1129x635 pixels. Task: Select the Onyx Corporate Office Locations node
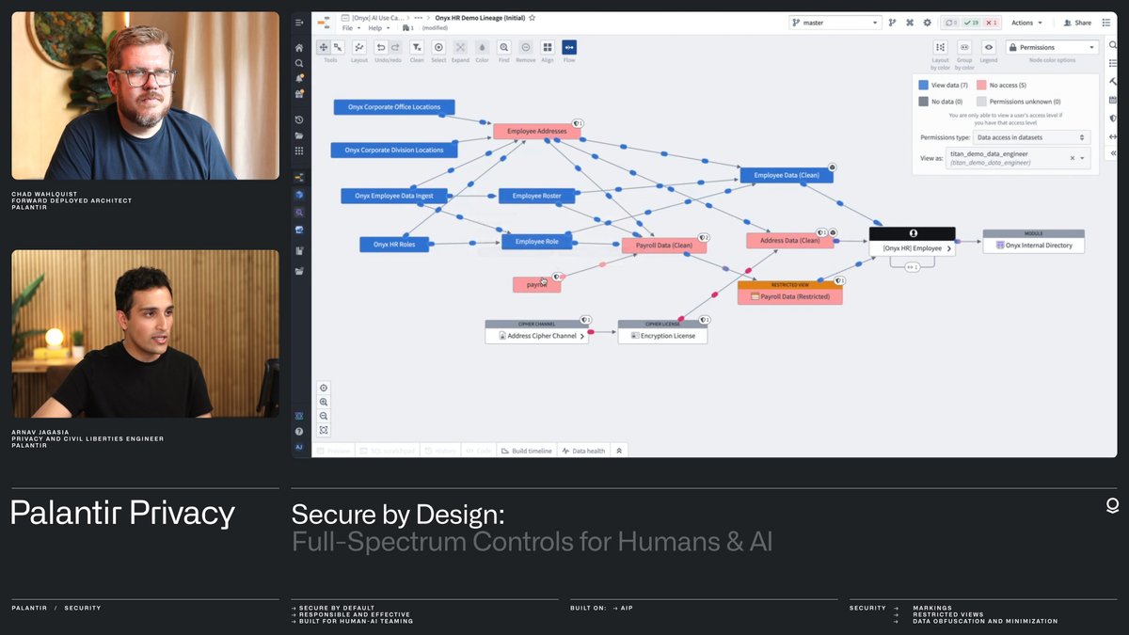[x=394, y=107]
